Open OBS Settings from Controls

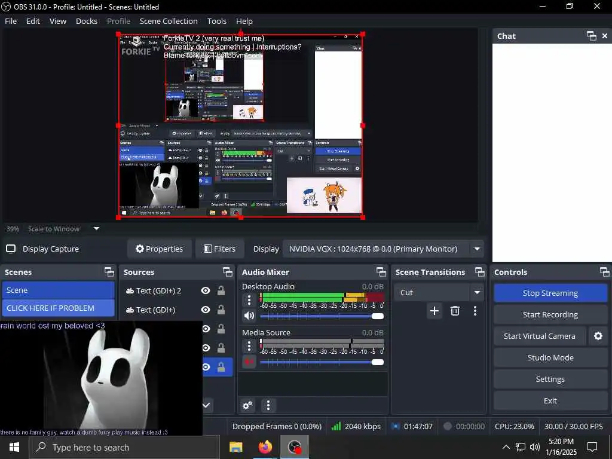[550, 379]
